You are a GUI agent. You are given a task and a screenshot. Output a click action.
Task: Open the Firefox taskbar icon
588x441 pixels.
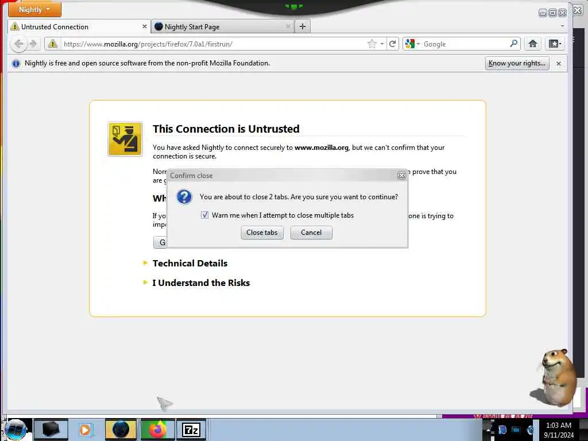[x=157, y=430]
